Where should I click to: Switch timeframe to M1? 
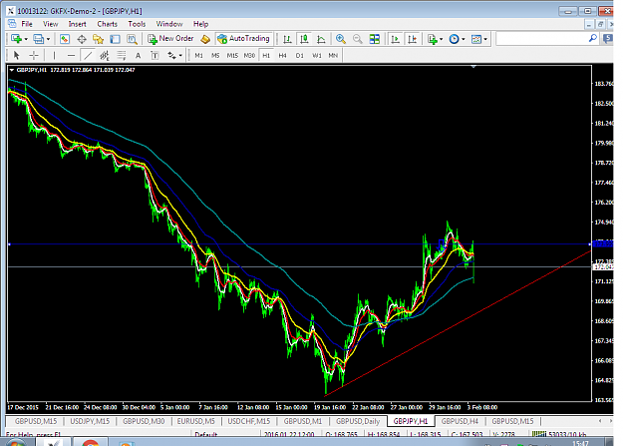198,55
